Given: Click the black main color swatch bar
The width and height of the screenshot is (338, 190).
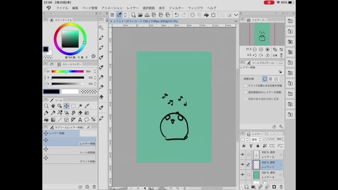Looking at the screenshot, I should pyautogui.click(x=51, y=92).
